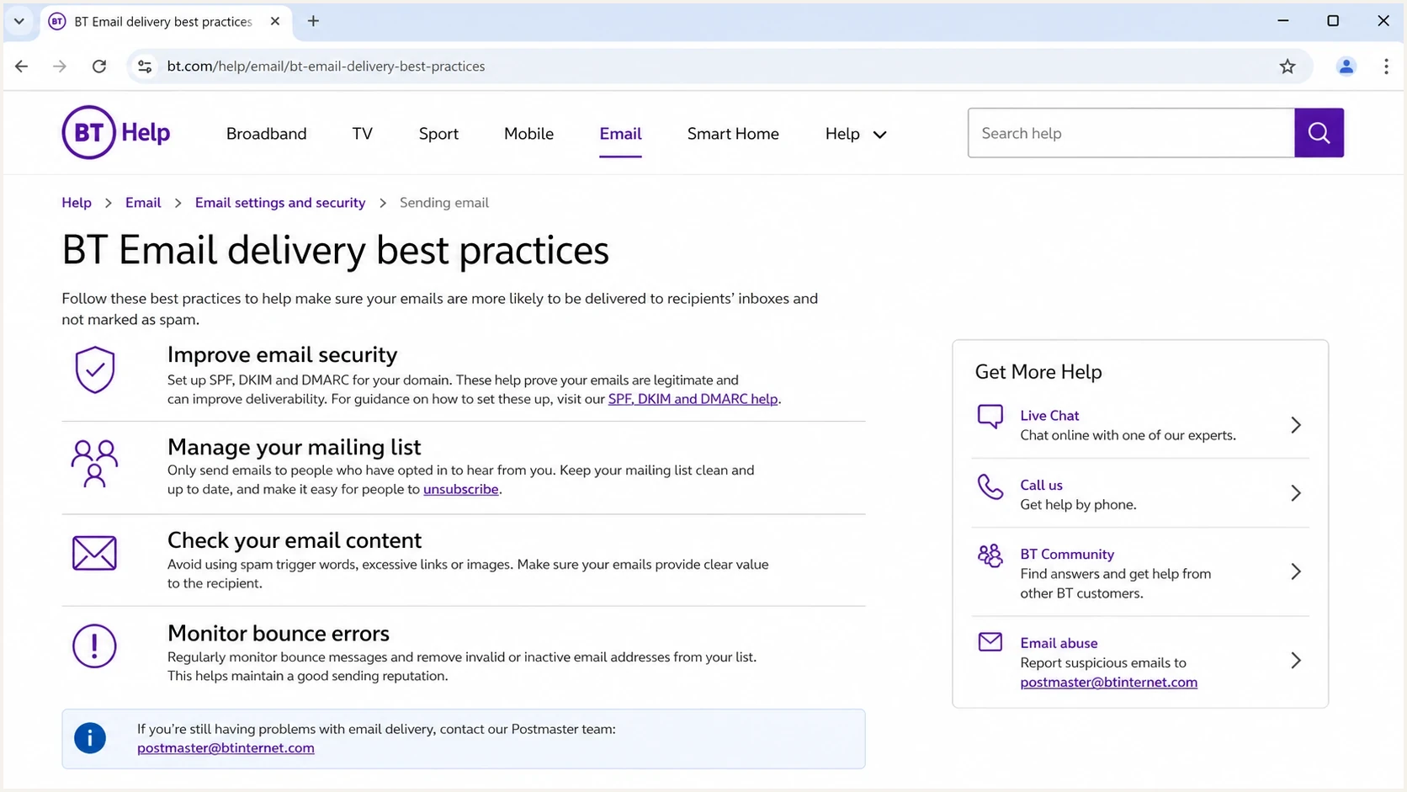Open the Mobile navigation item
Screen dimensions: 1407x792
pos(528,134)
